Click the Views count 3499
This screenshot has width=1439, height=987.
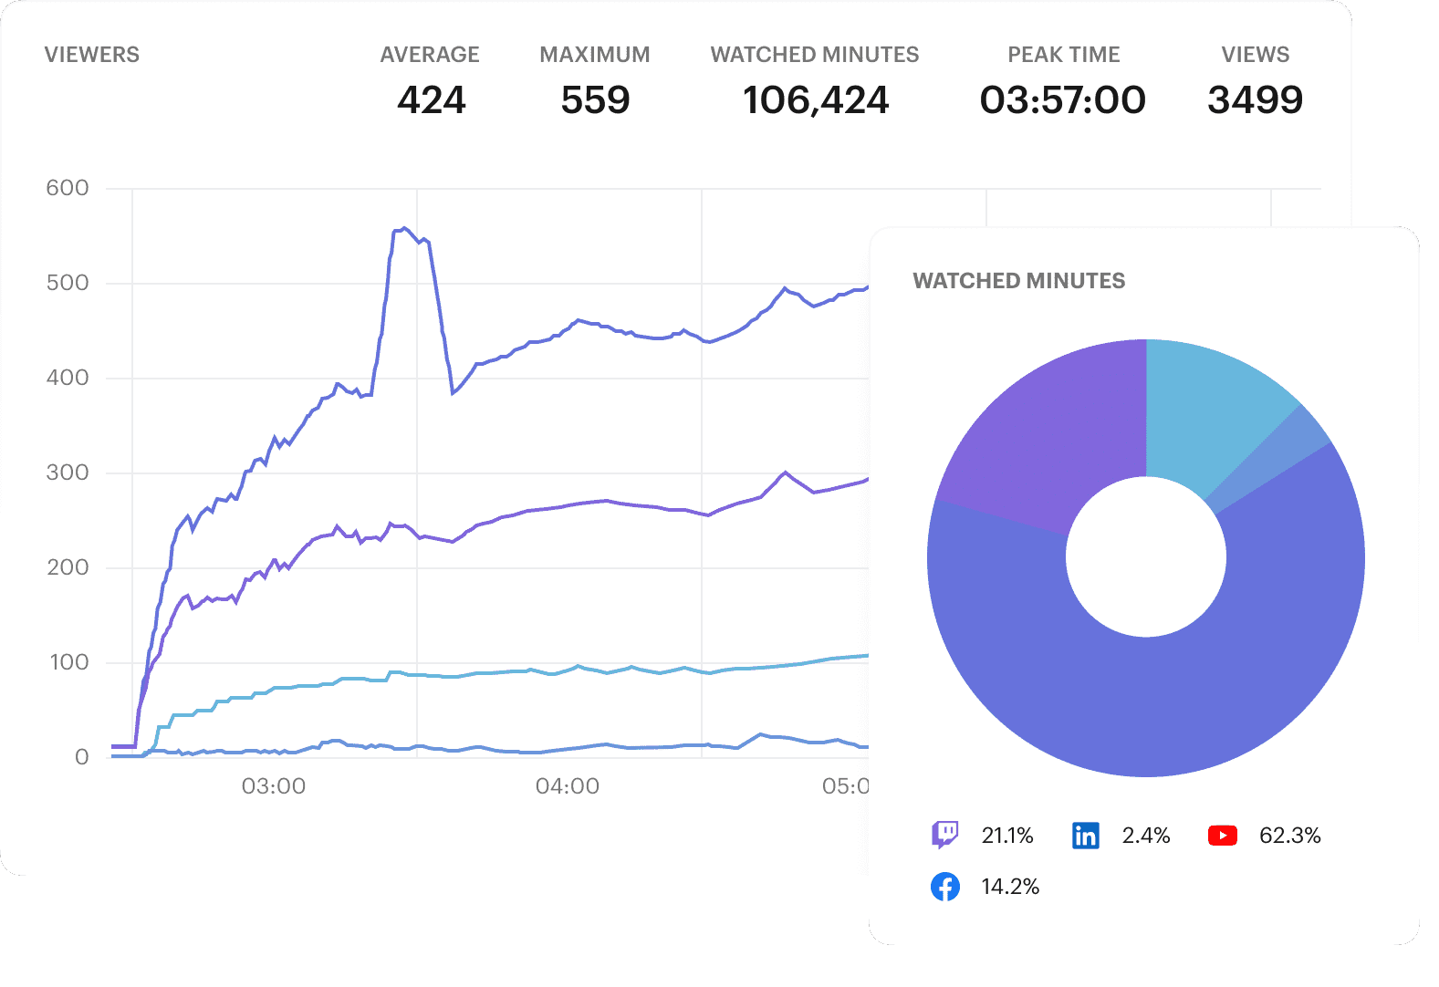pyautogui.click(x=1255, y=99)
